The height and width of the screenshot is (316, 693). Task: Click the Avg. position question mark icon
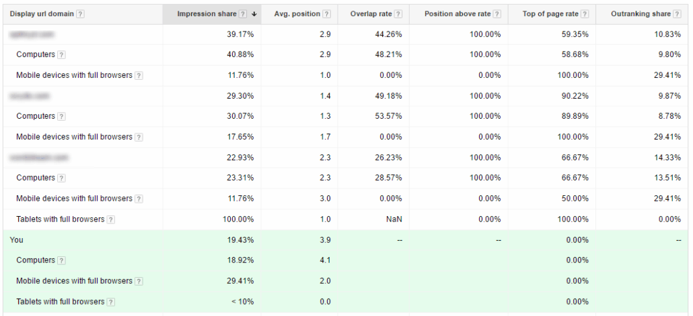click(327, 14)
